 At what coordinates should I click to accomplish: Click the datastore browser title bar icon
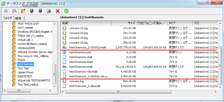pos(3,3)
